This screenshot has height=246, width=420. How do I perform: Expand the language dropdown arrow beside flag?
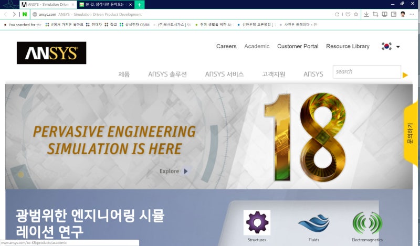(398, 47)
